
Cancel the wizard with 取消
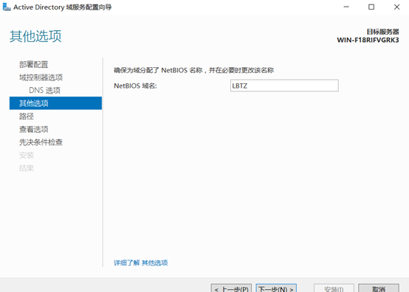[379, 288]
